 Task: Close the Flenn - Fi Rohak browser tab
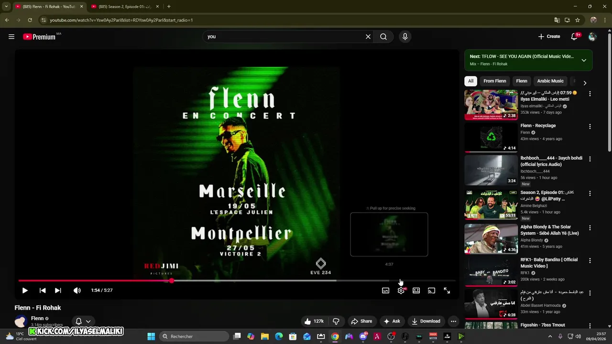tap(81, 7)
